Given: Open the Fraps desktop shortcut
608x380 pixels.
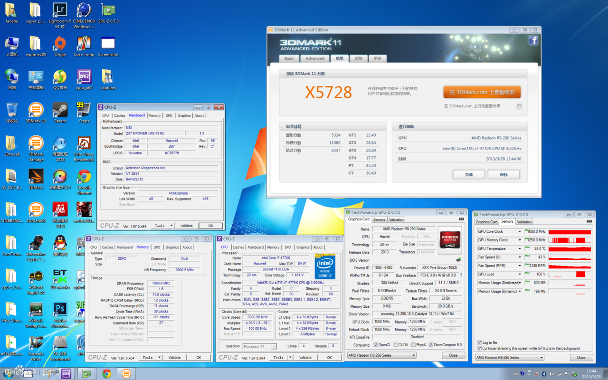Looking at the screenshot, I should click(84, 113).
